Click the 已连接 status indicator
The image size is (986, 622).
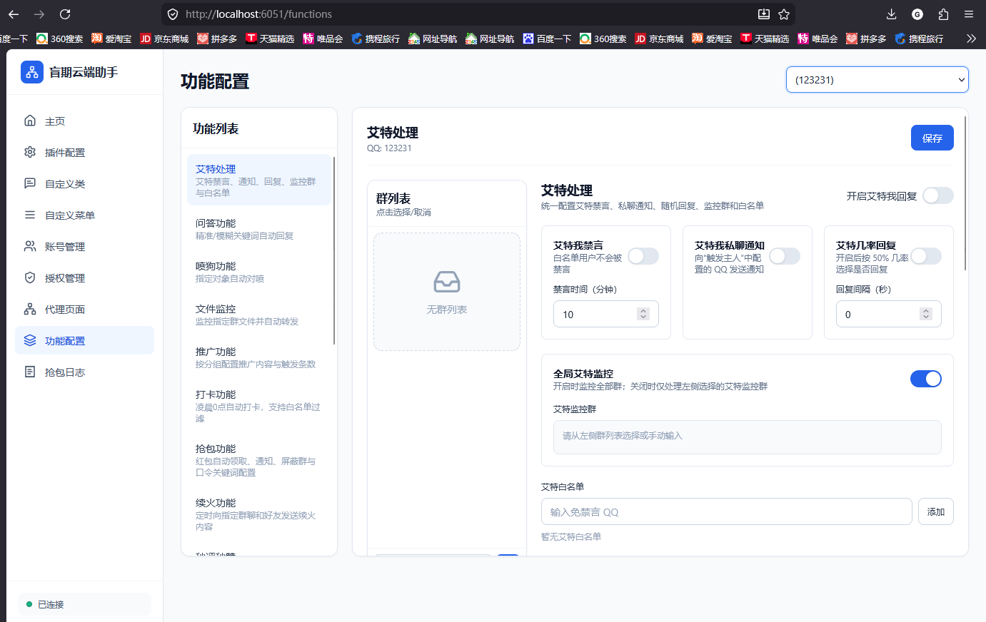point(84,604)
